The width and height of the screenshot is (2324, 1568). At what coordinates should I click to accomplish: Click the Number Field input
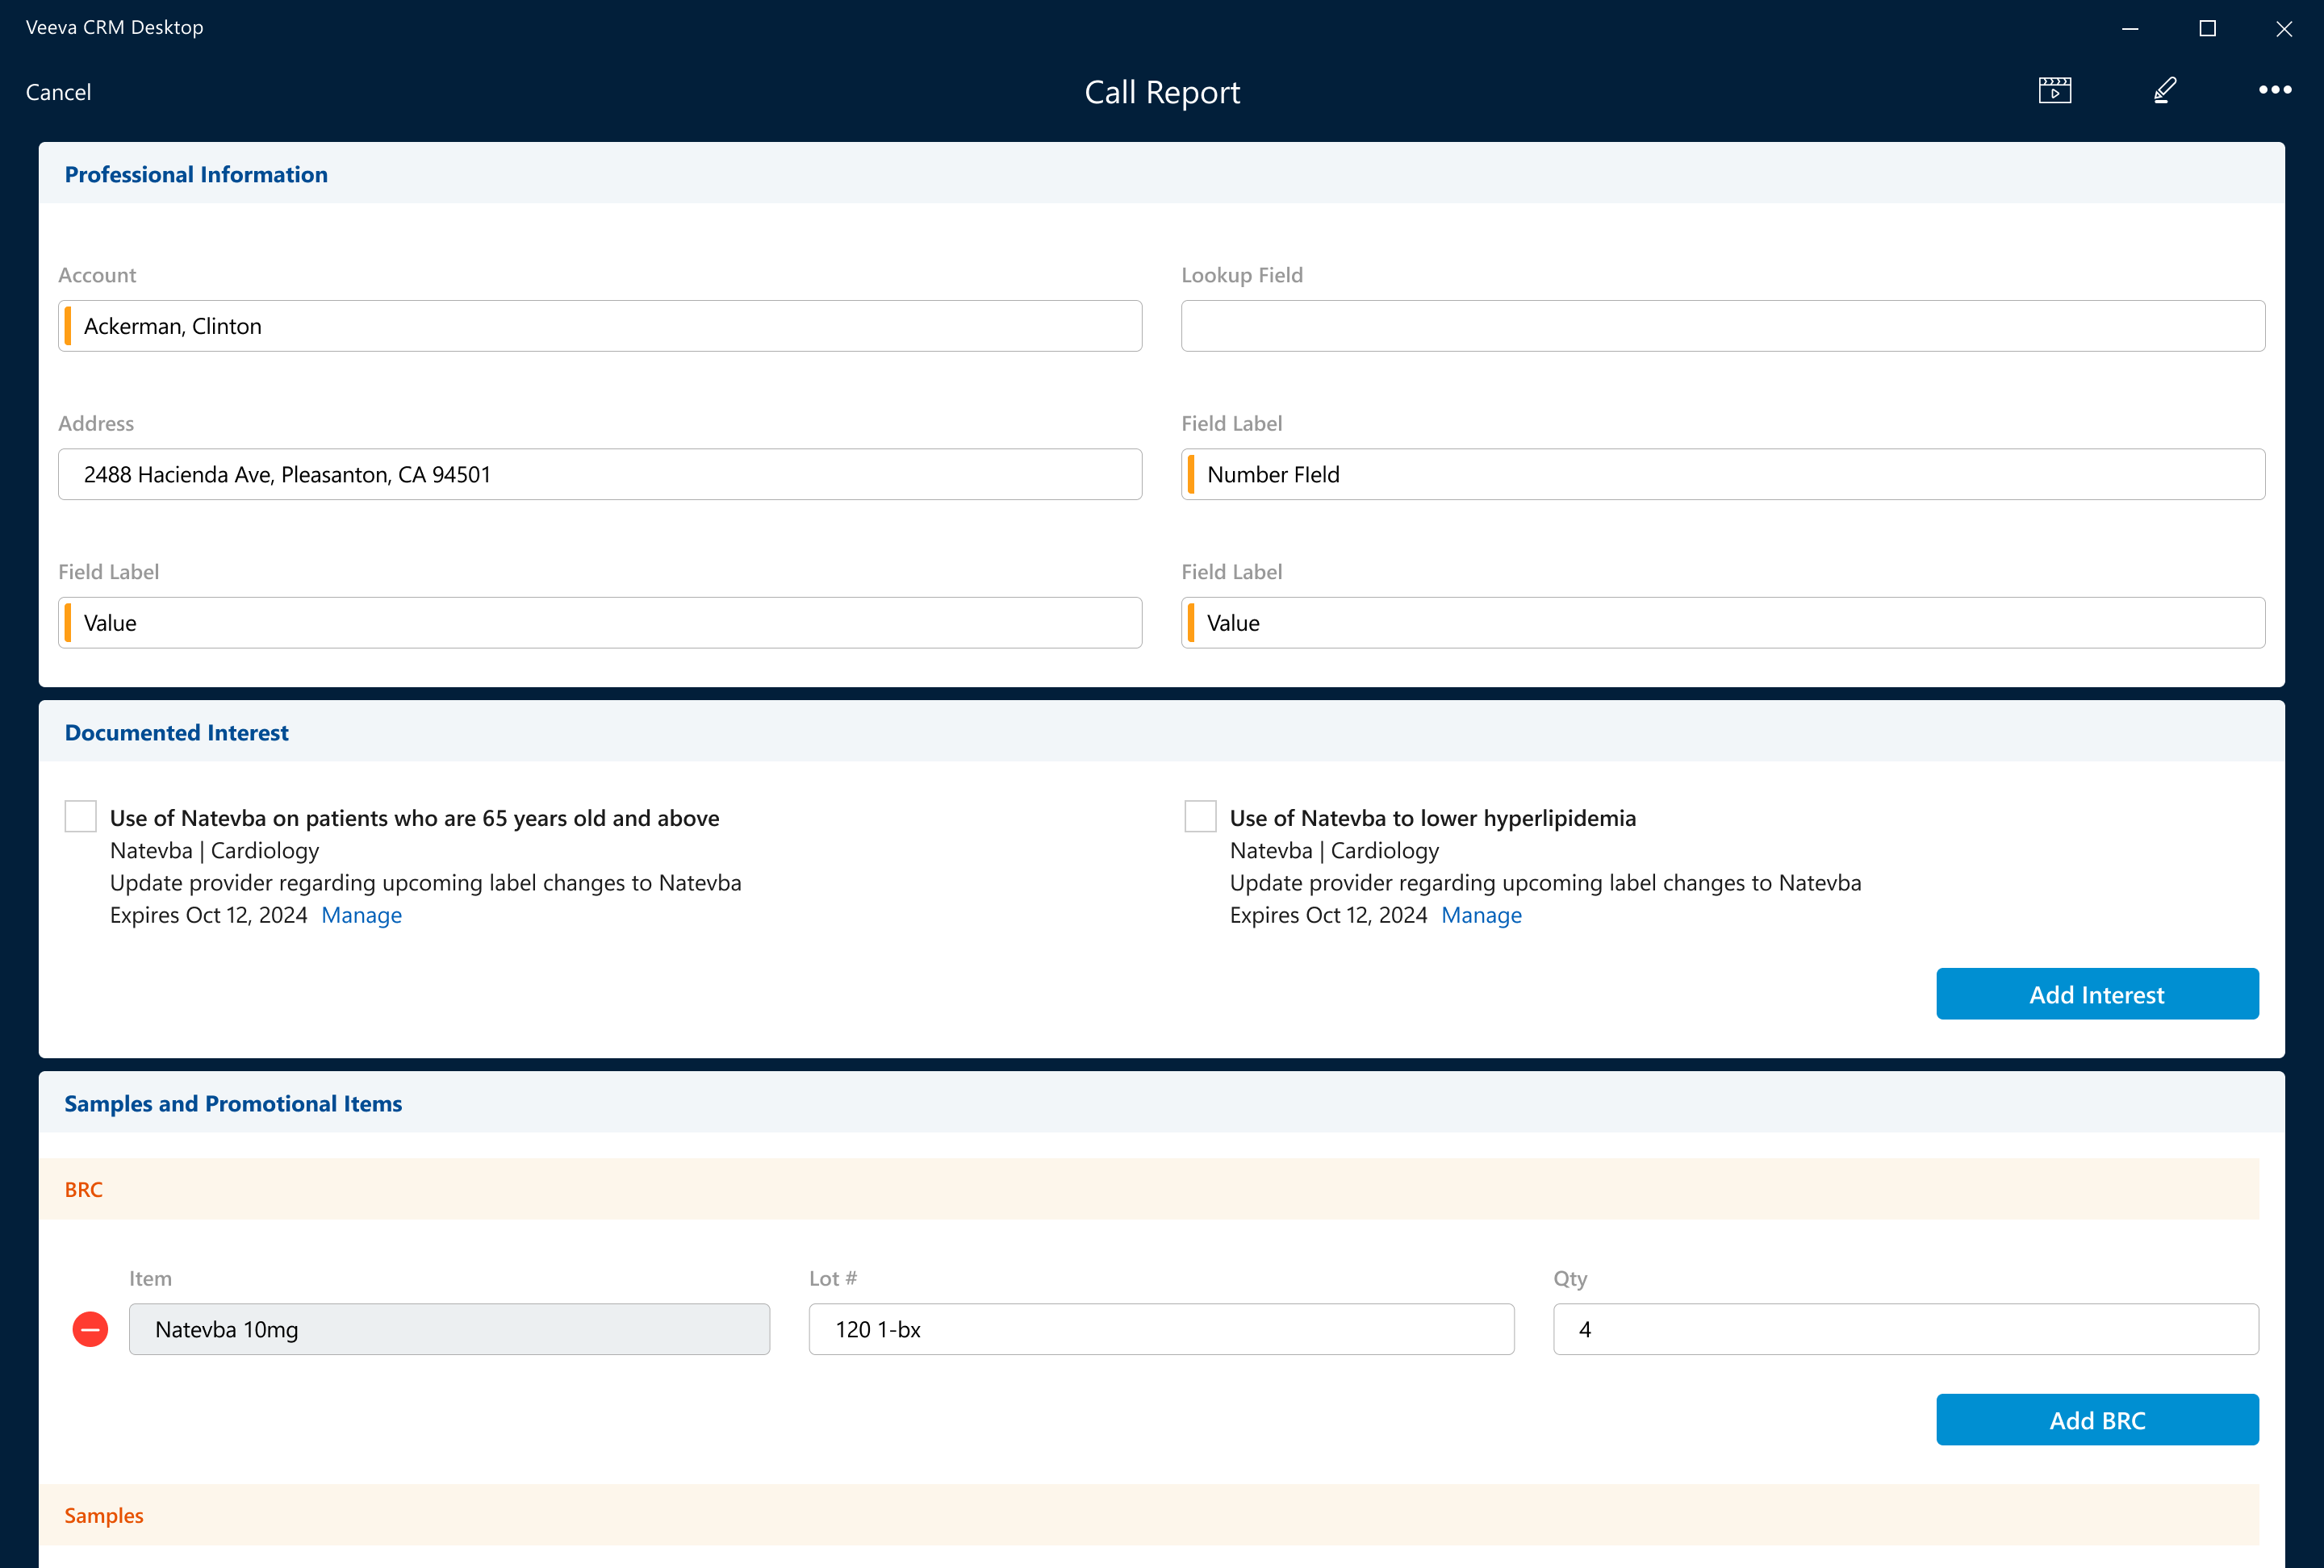(1722, 475)
